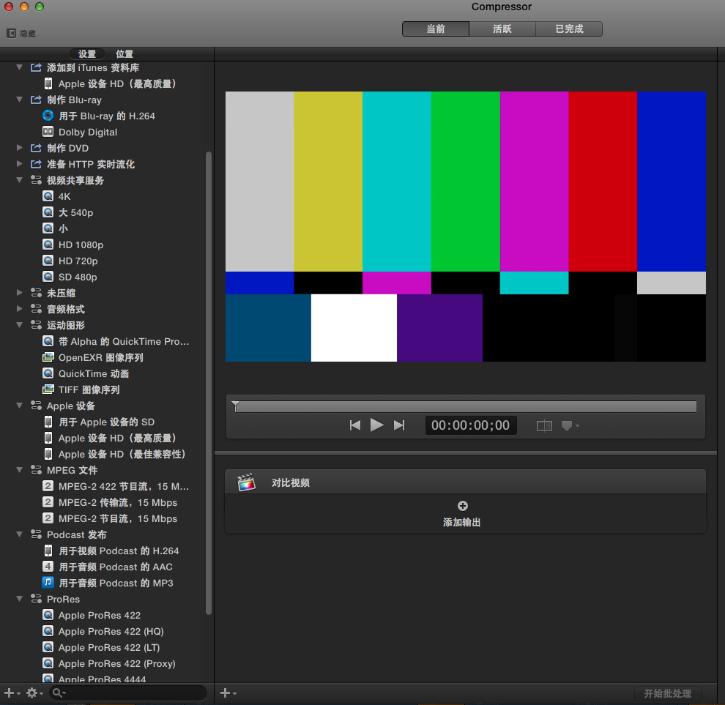Jump to previous frame marker button
This screenshot has height=705, width=725.
click(x=355, y=425)
